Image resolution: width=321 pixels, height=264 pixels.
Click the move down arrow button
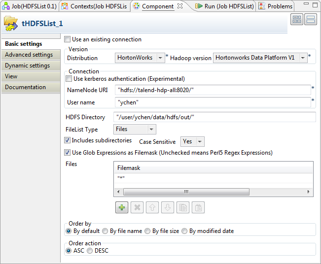168,208
